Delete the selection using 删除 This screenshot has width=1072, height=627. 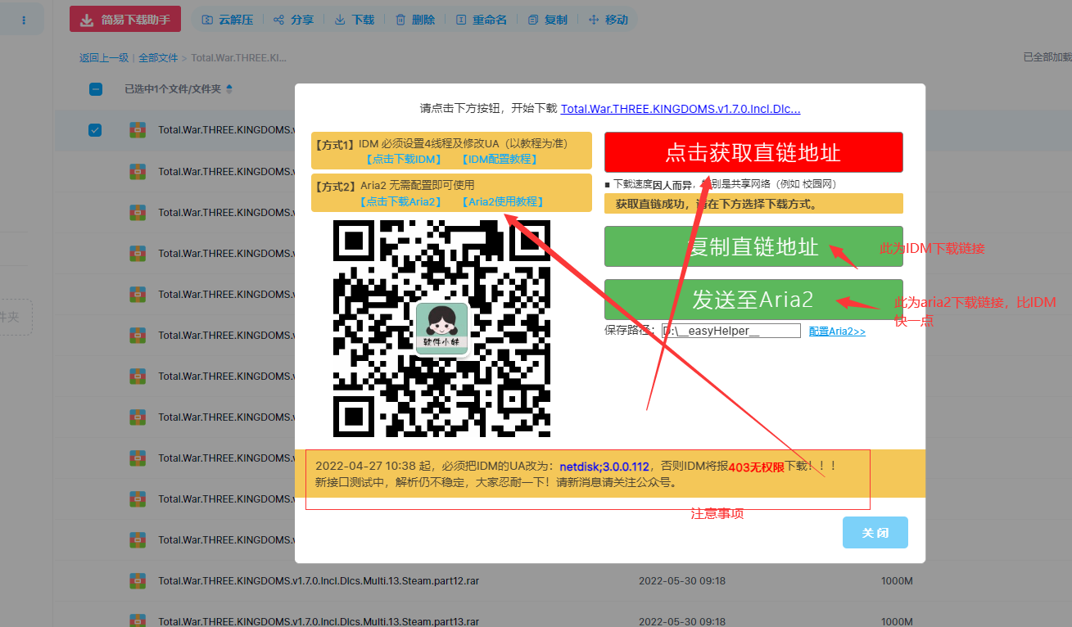pos(415,20)
